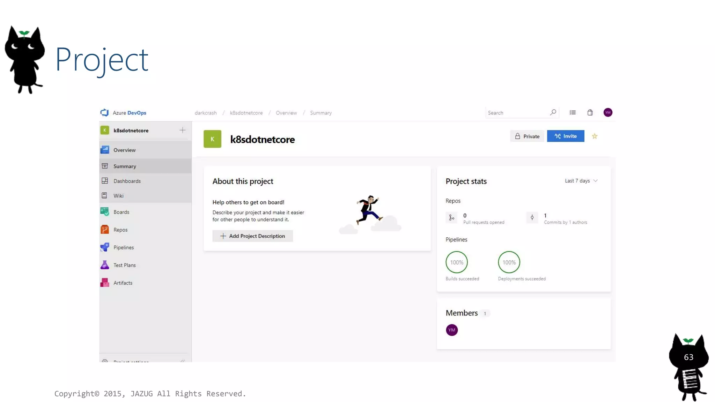Image resolution: width=715 pixels, height=402 pixels.
Task: Open the work items list icon
Action: (x=573, y=112)
